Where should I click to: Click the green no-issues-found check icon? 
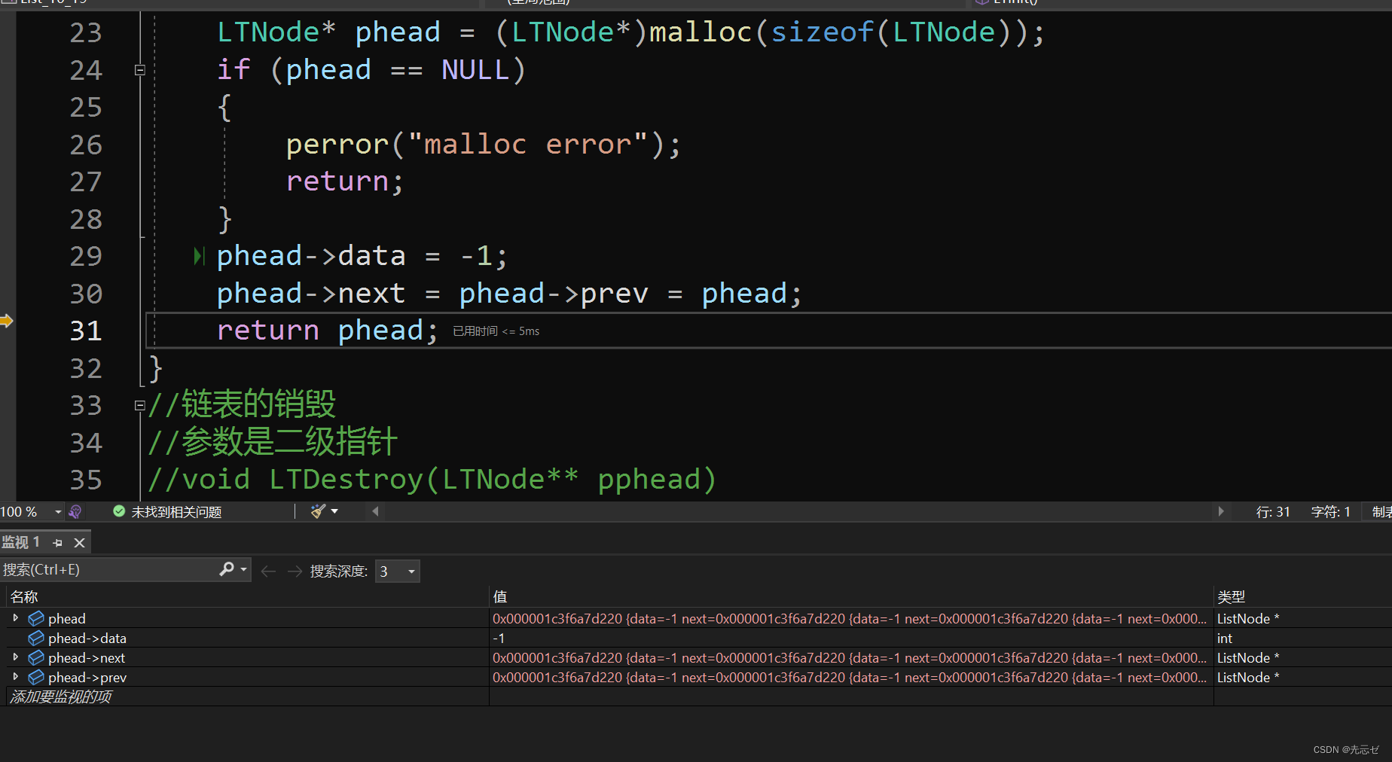click(x=119, y=511)
